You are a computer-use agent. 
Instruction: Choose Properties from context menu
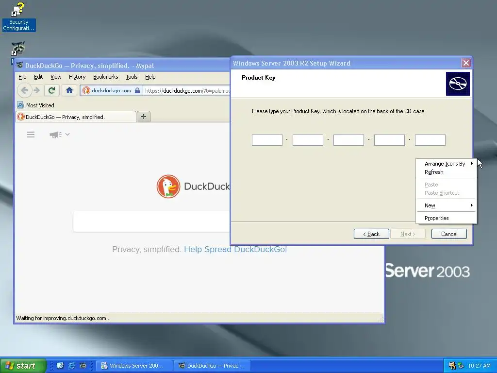(446, 218)
